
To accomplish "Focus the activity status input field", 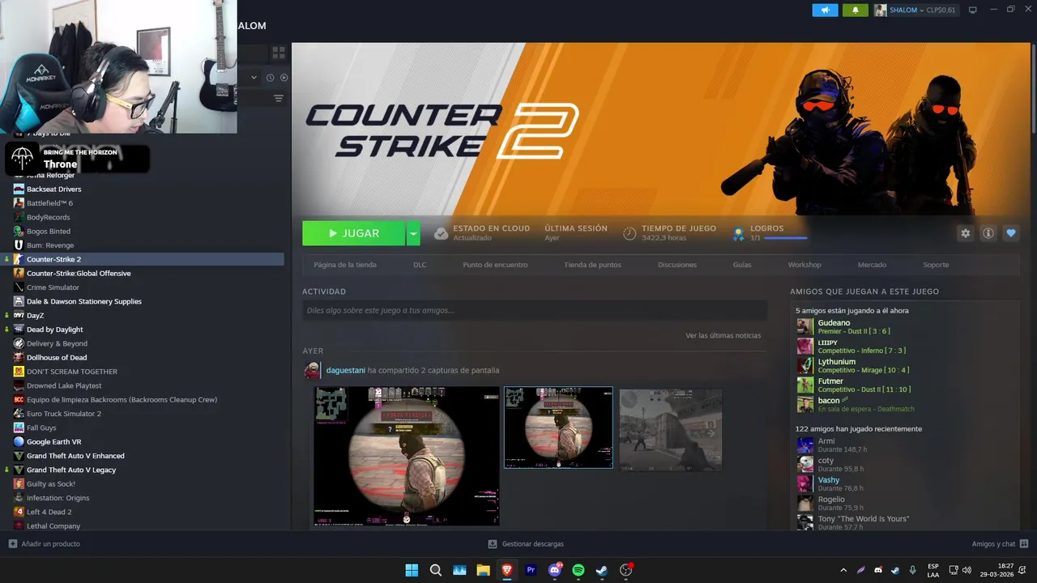I will pyautogui.click(x=535, y=310).
